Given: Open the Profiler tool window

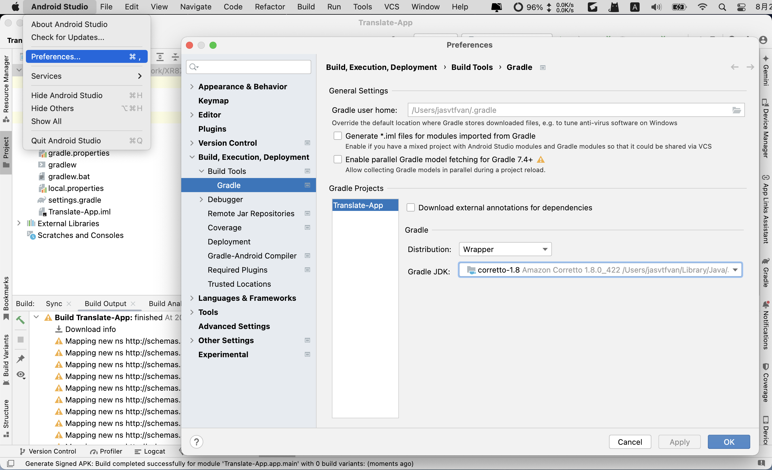Looking at the screenshot, I should [x=106, y=451].
